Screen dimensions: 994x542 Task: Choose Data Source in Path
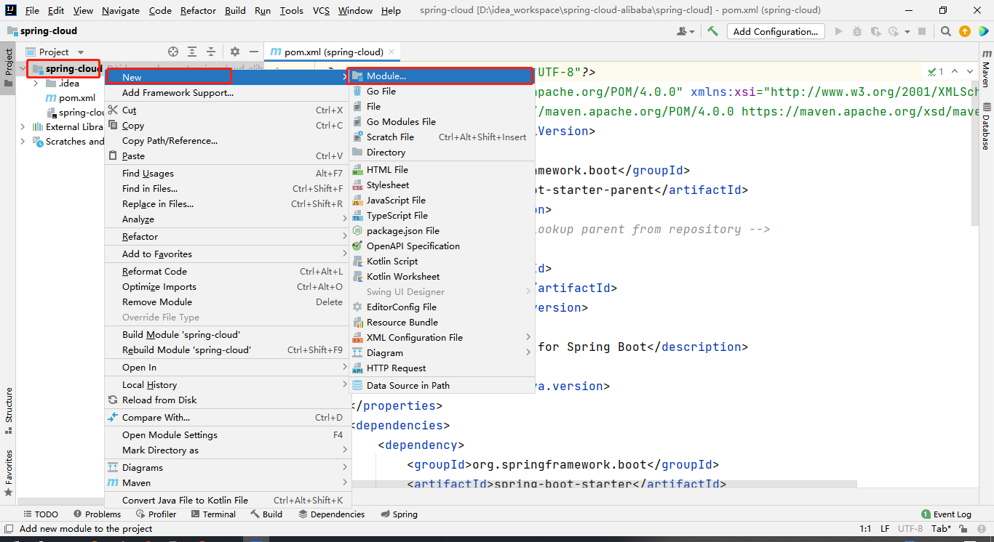click(441, 385)
